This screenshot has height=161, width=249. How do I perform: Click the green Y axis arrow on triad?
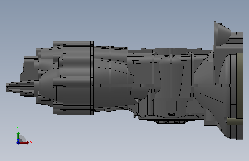[x=18, y=137]
